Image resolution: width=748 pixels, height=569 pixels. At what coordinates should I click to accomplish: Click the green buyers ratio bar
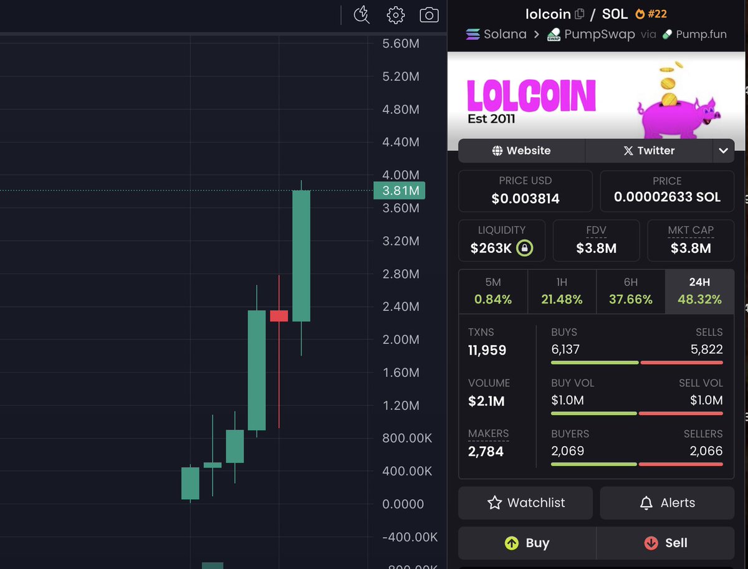click(x=594, y=464)
